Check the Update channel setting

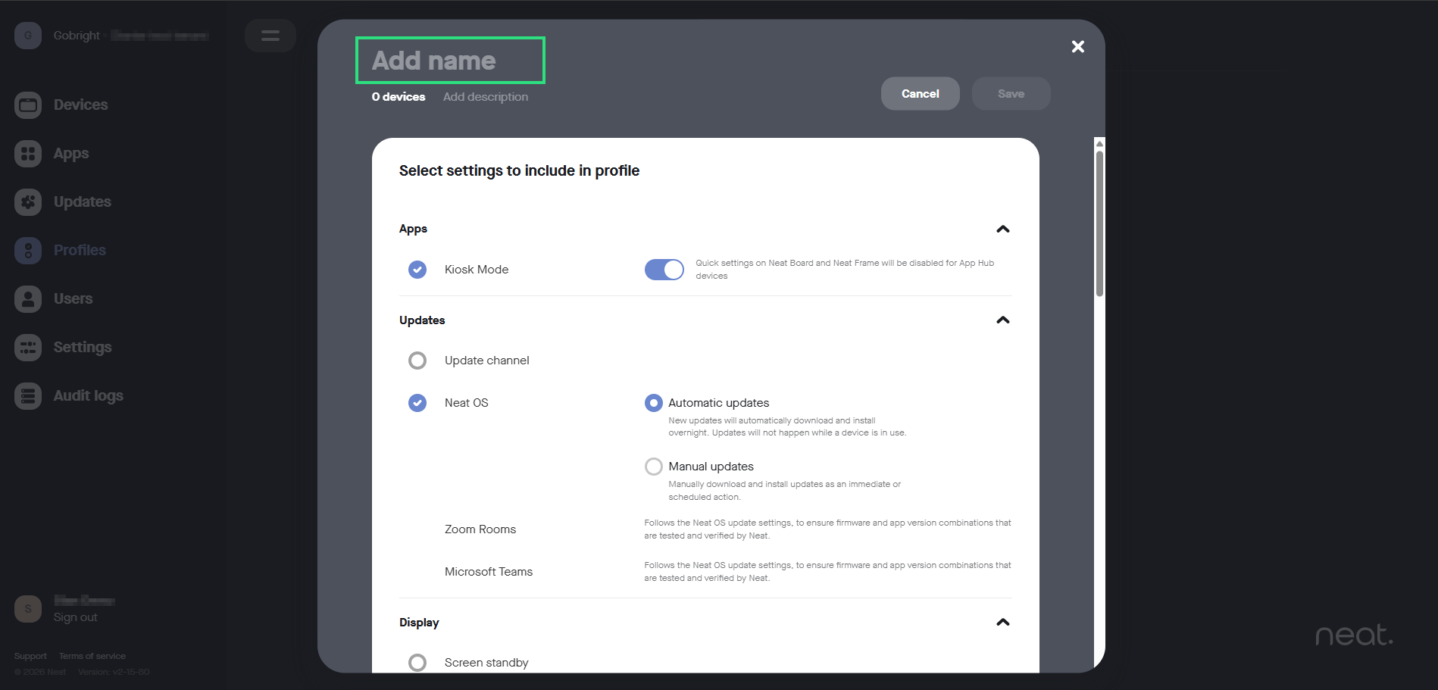[x=417, y=361]
